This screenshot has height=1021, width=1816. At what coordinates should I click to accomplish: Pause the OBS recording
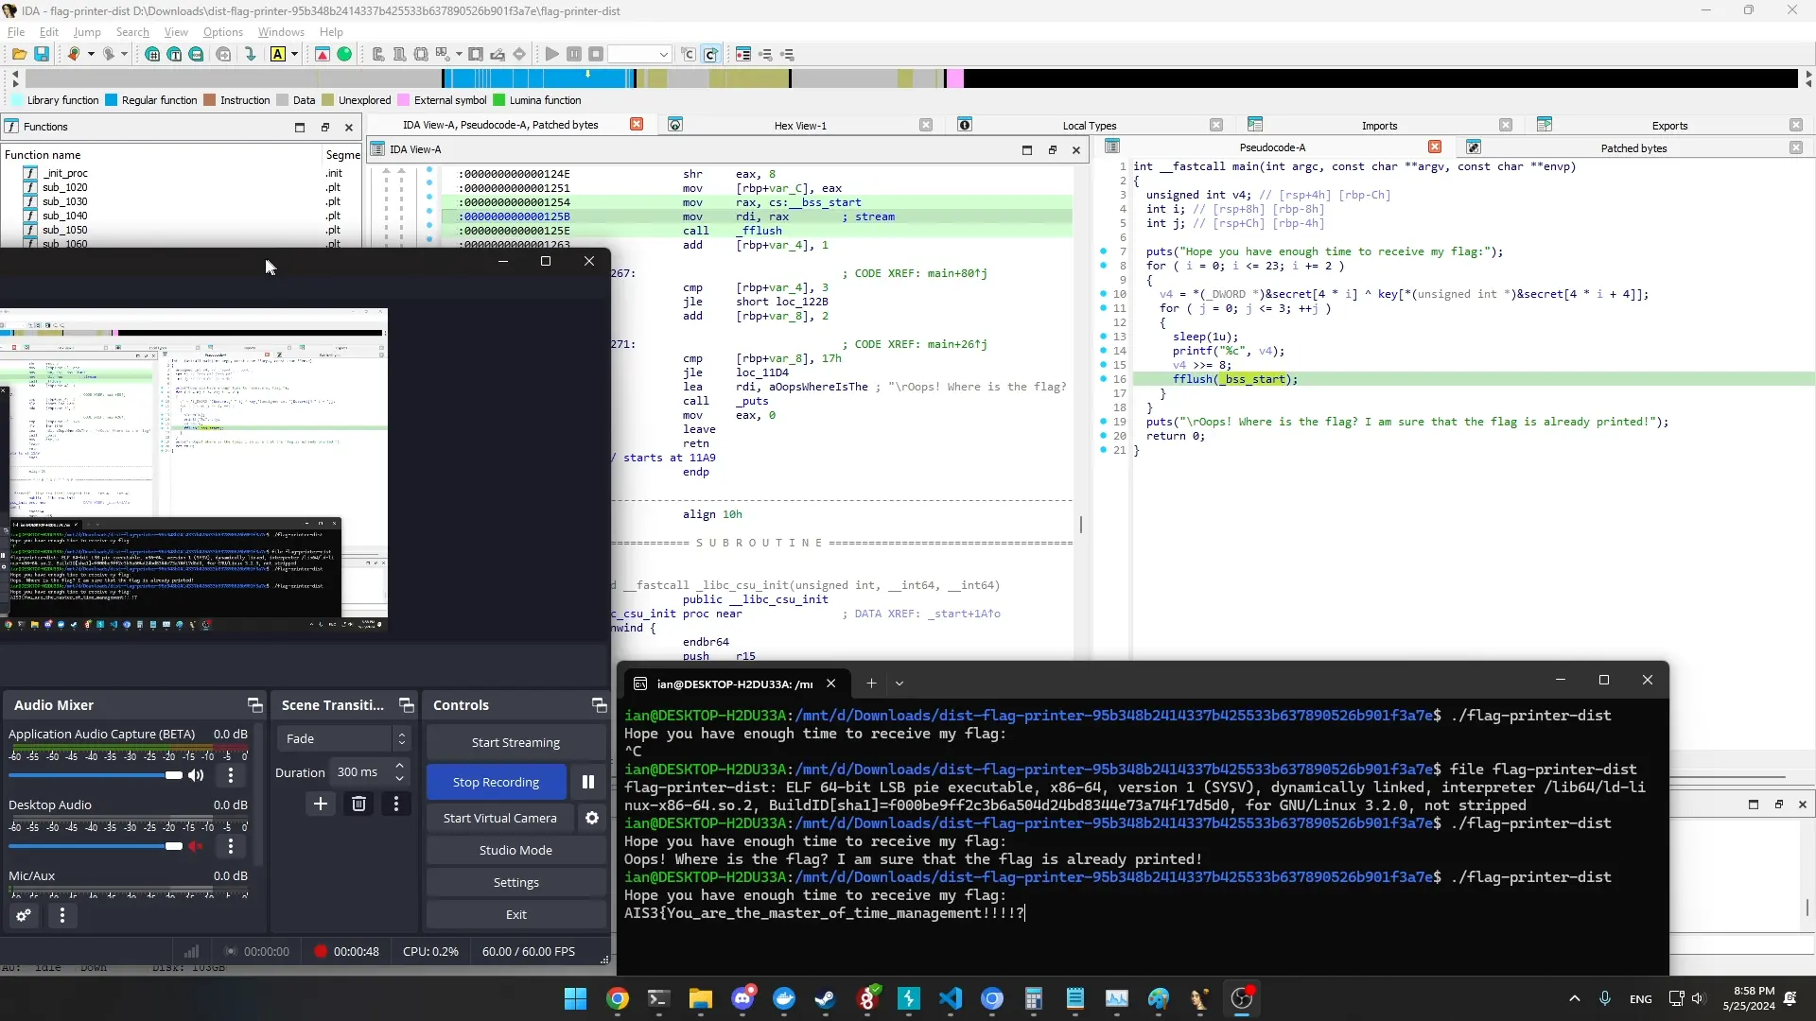tap(588, 782)
